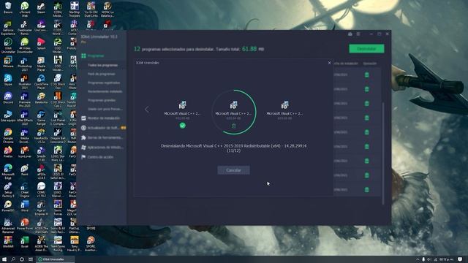Click the Operación column header
Image resolution: width=468 pixels, height=263 pixels.
pos(369,64)
